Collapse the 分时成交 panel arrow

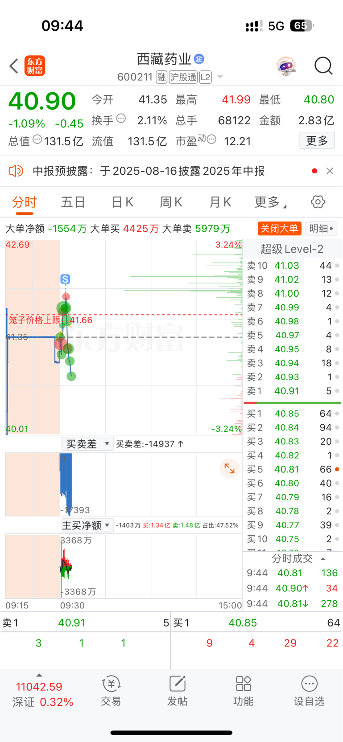point(323,559)
